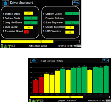Click the '10/12/12 4:27 PM' timestamp

click(x=97, y=101)
